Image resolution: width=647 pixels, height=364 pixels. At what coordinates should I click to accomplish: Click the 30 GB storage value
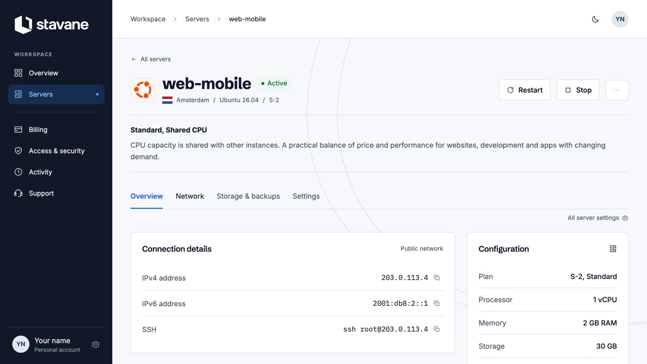point(607,346)
